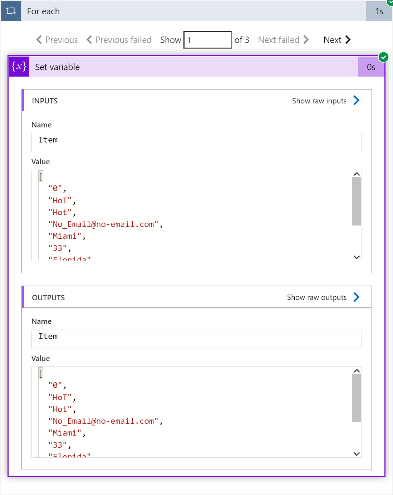Viewport: 393px width, 495px height.
Task: Click Previous failed iteration link
Action: [x=119, y=40]
